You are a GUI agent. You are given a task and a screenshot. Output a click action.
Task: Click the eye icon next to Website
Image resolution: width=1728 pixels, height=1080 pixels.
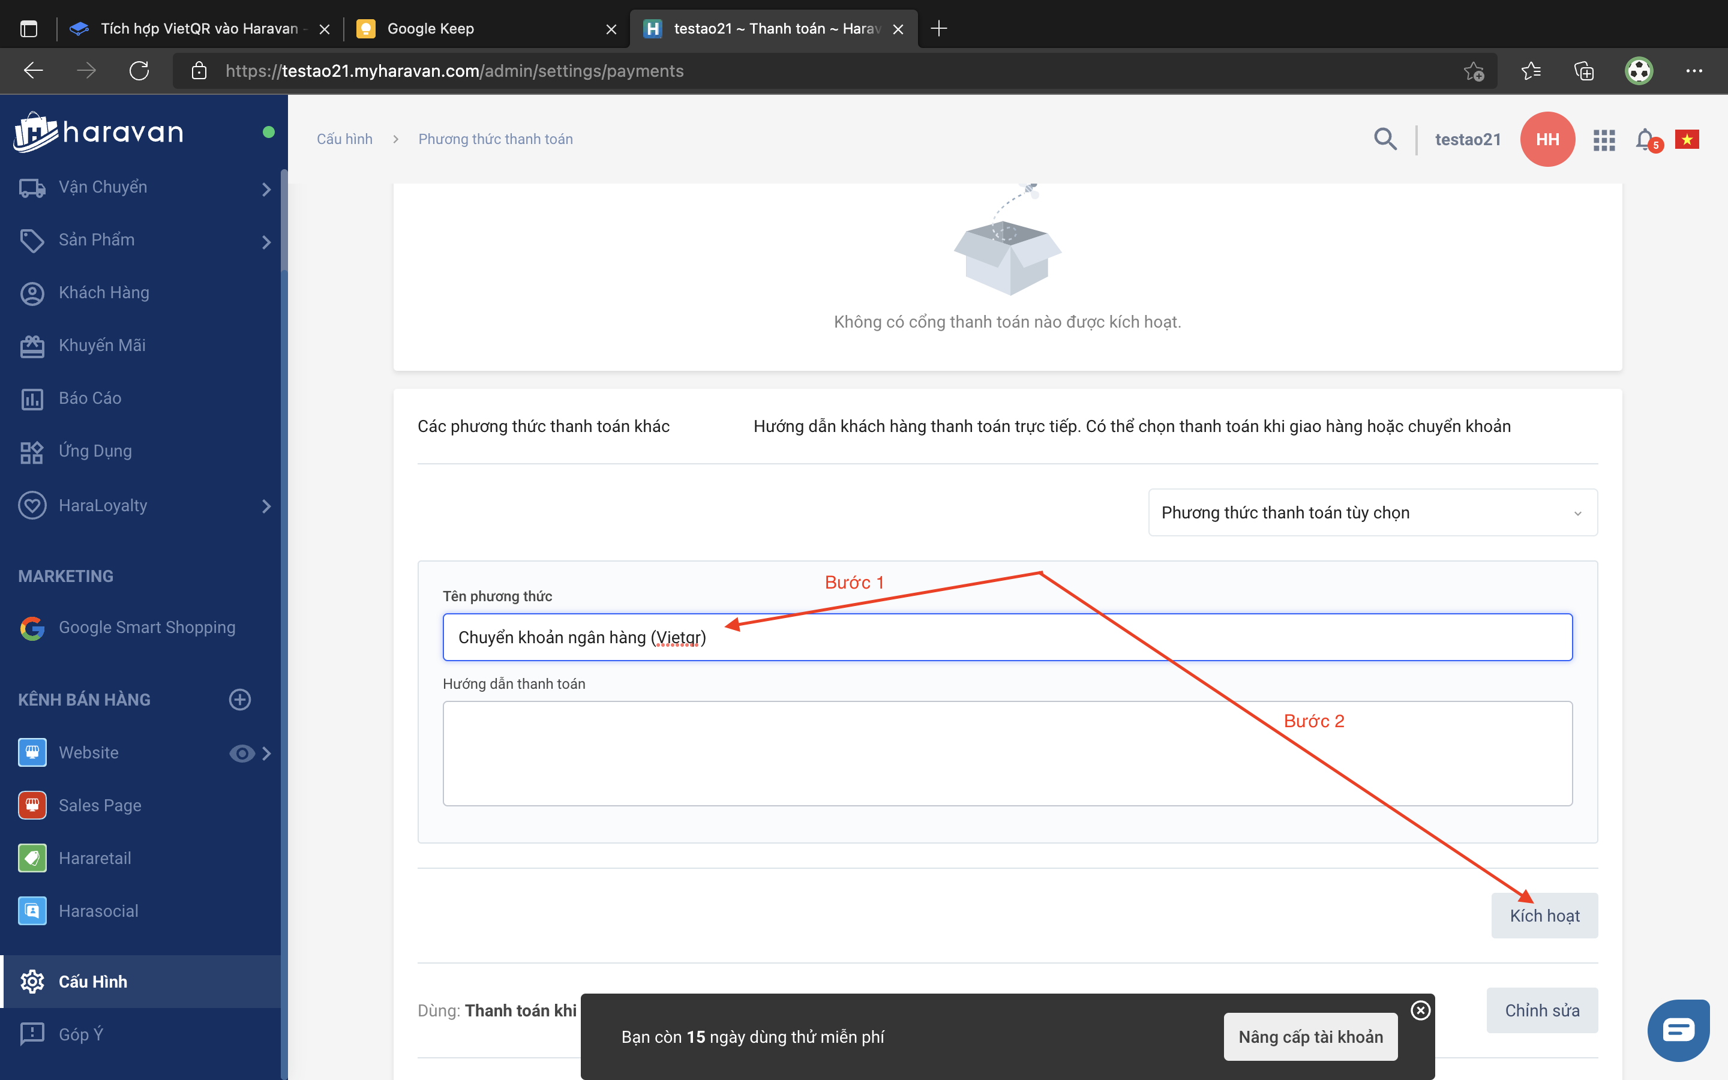point(241,753)
